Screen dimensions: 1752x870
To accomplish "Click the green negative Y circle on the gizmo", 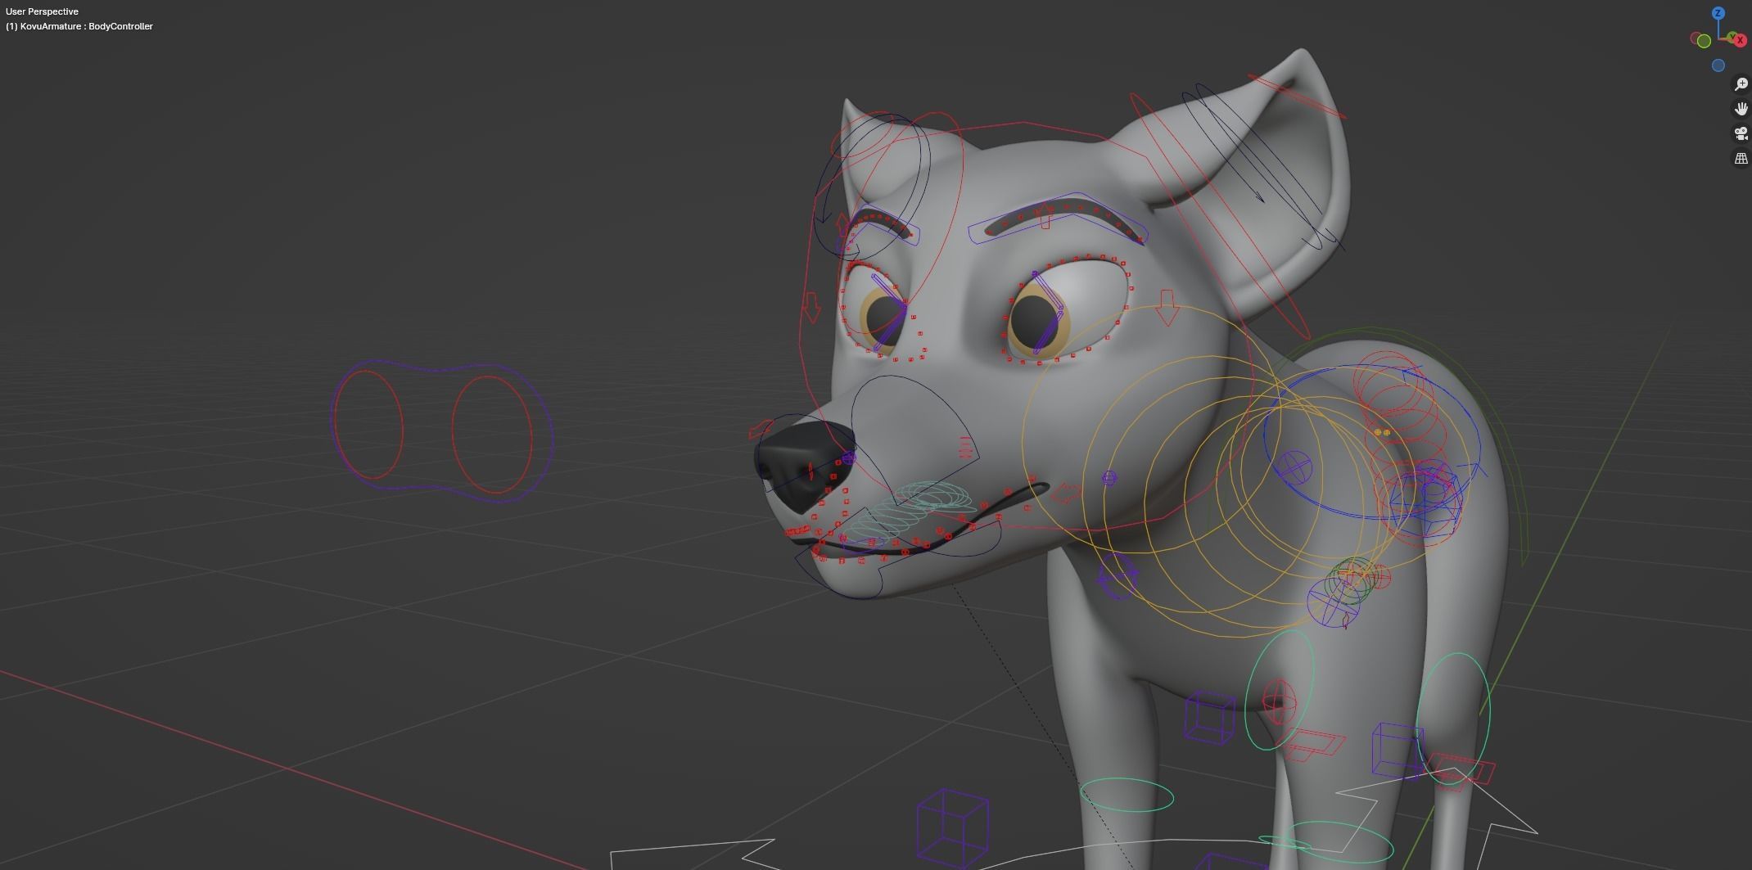I will (x=1704, y=41).
